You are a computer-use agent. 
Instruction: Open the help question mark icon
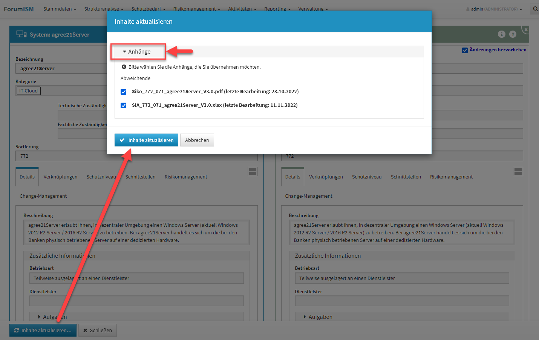tap(513, 34)
